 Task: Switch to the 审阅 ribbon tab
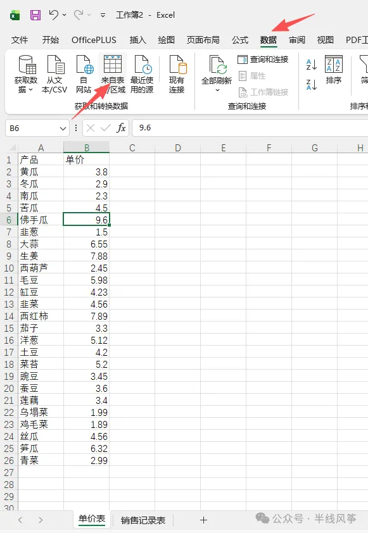pyautogui.click(x=297, y=40)
